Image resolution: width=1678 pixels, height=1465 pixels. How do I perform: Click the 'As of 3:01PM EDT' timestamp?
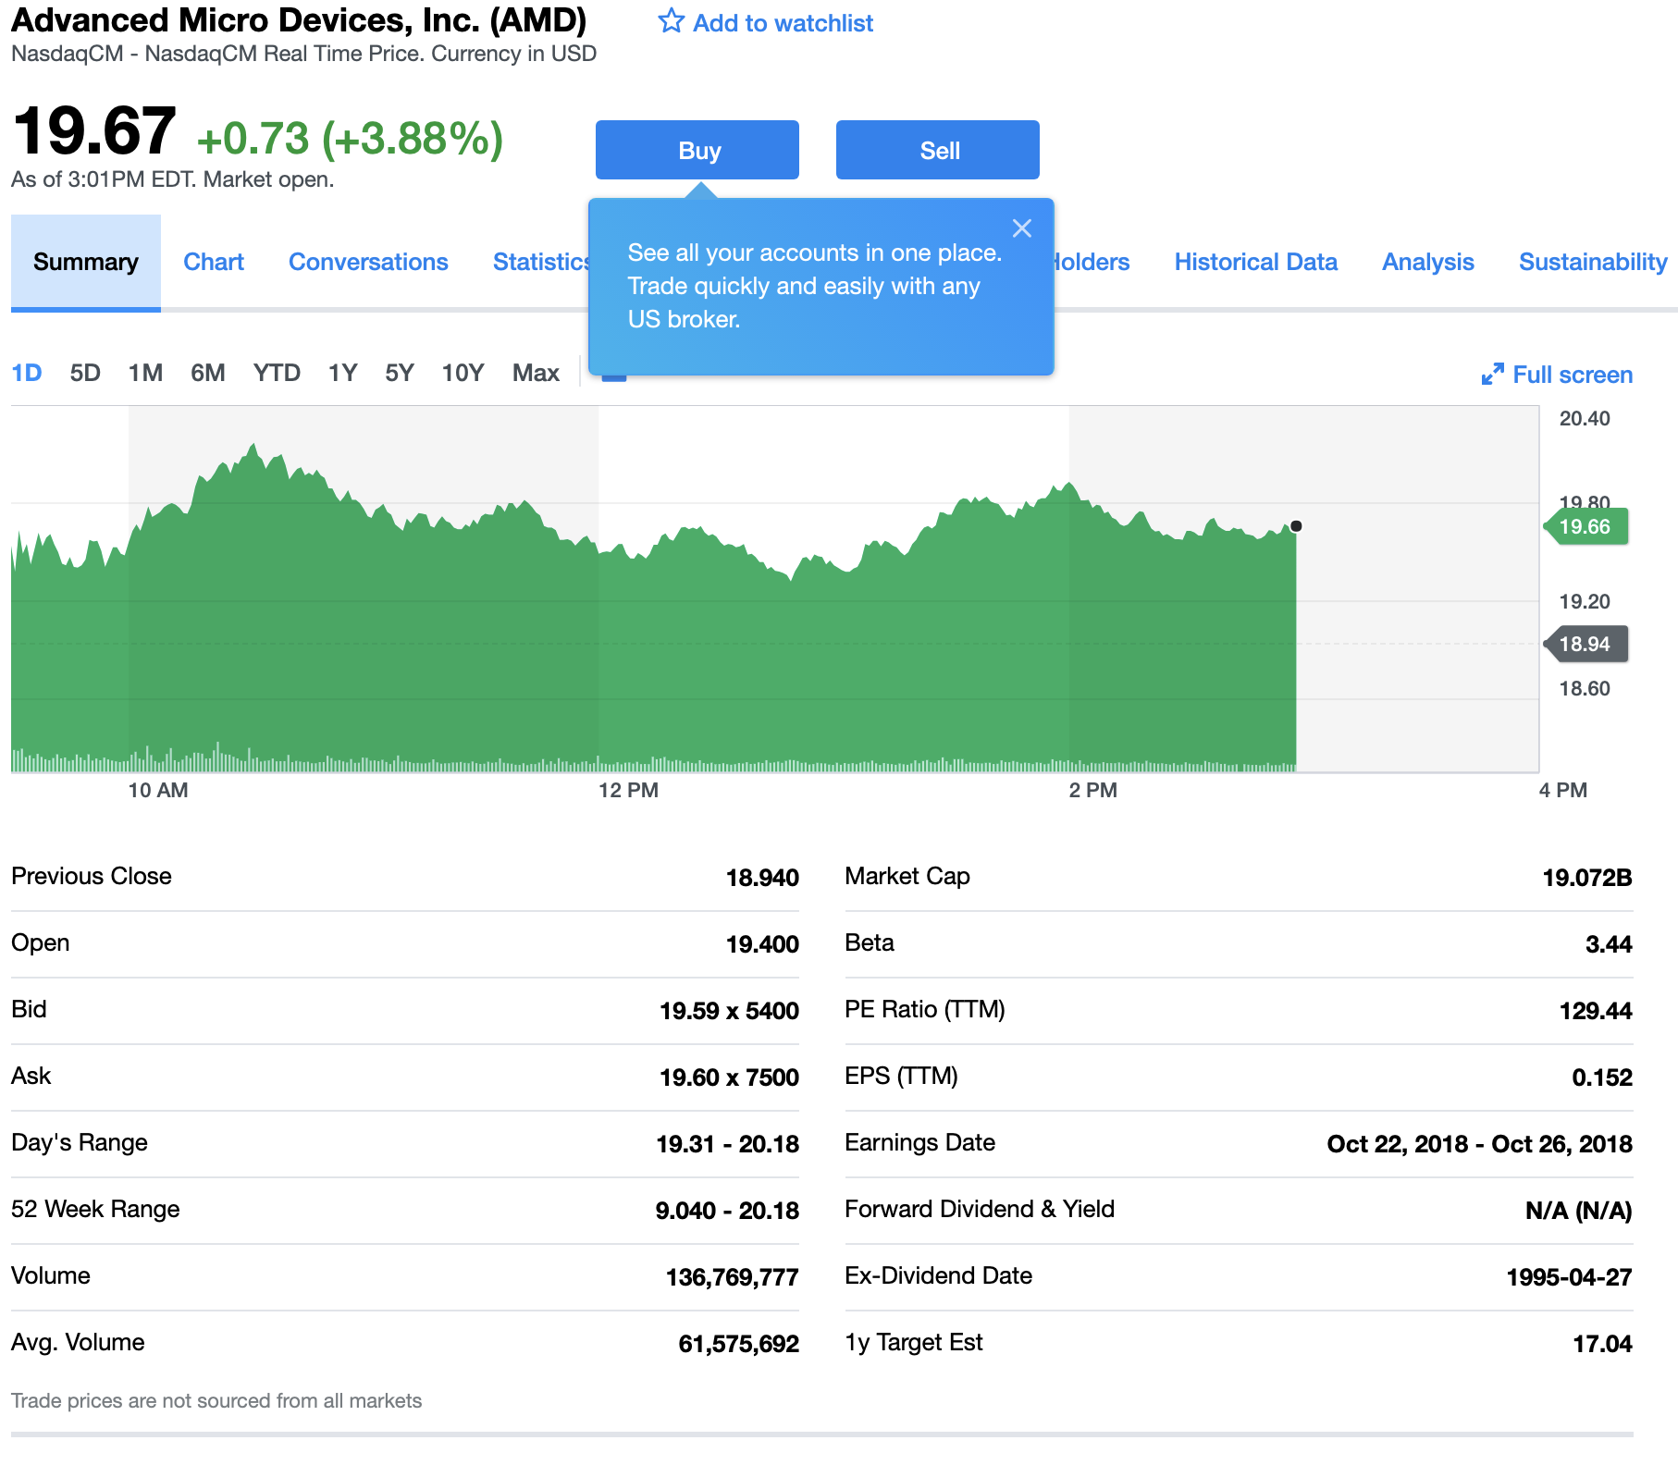pyautogui.click(x=173, y=179)
